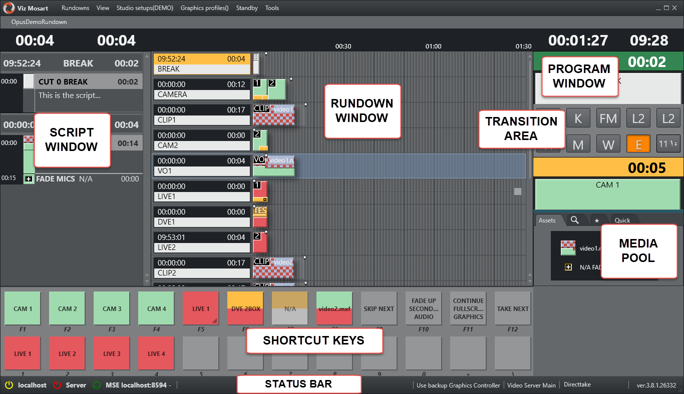Toggle the M transition button
Image resolution: width=684 pixels, height=394 pixels.
point(578,144)
